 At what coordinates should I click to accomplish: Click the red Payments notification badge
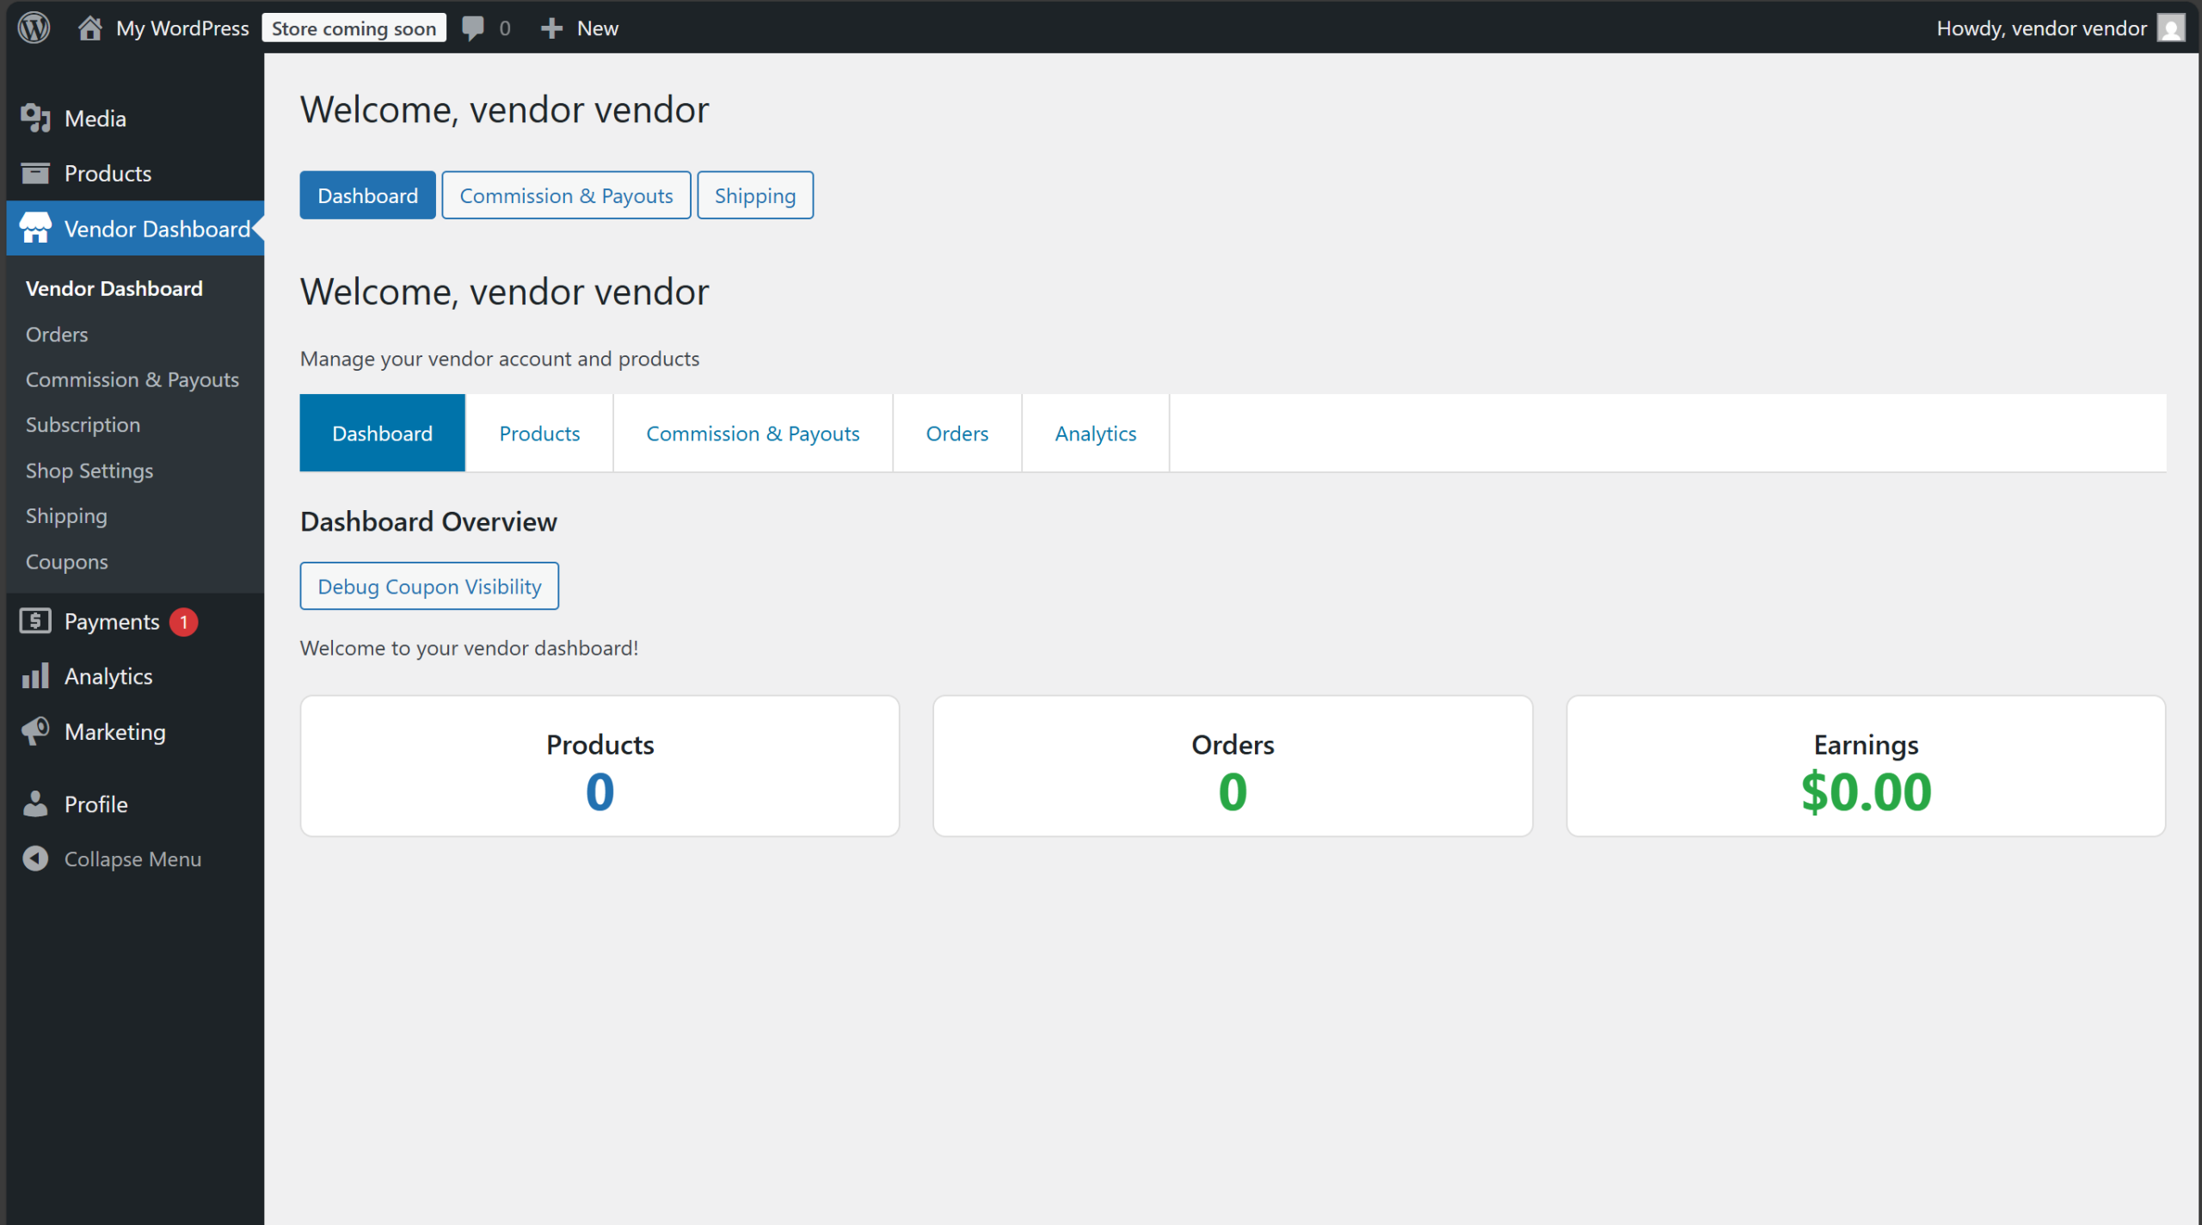183,621
